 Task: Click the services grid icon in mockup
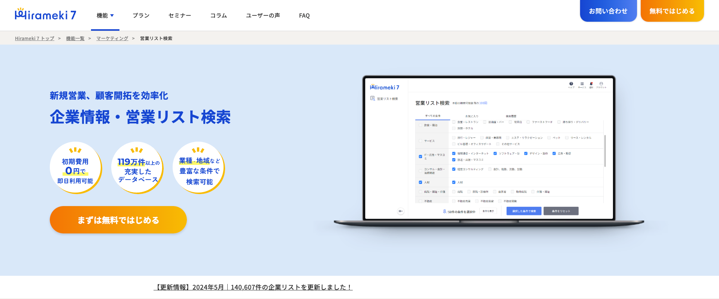tap(582, 84)
